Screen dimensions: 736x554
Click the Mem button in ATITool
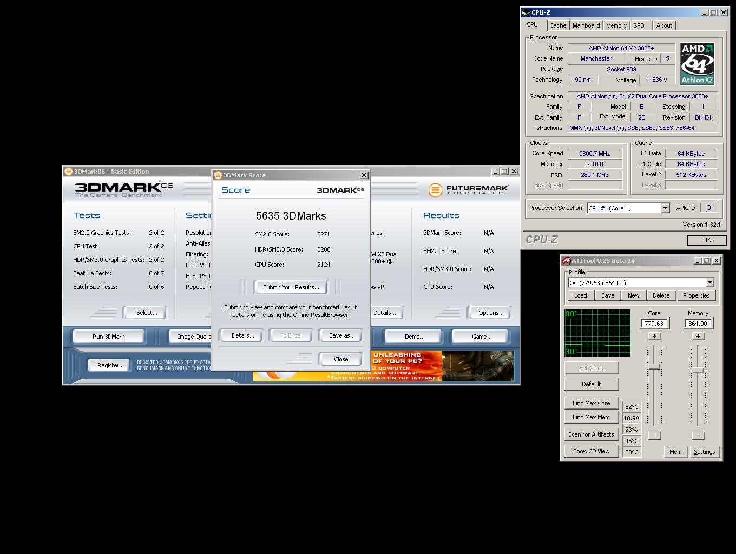(675, 452)
